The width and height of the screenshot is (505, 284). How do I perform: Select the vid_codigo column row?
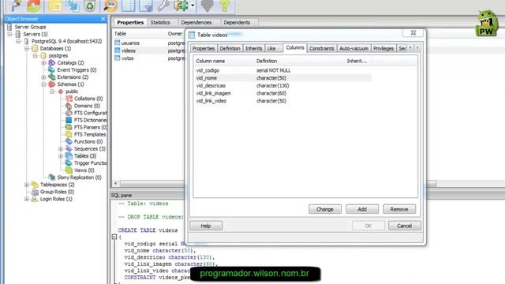(283, 70)
